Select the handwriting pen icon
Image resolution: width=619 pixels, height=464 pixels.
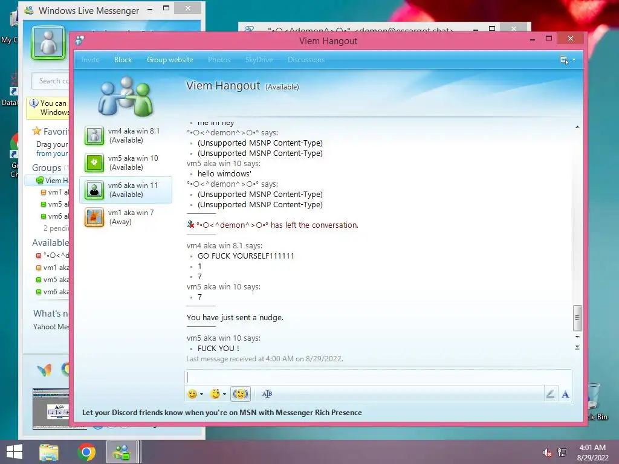click(550, 394)
